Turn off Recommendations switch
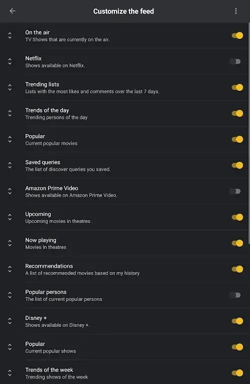 tap(237, 269)
